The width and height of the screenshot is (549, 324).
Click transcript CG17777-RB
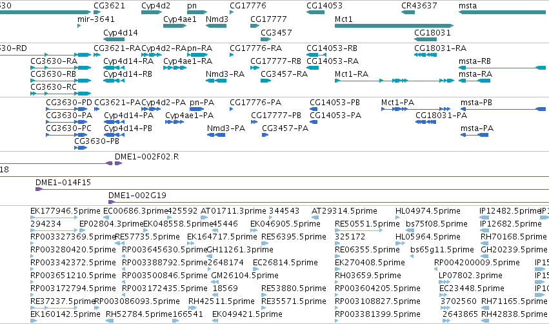pos(276,61)
